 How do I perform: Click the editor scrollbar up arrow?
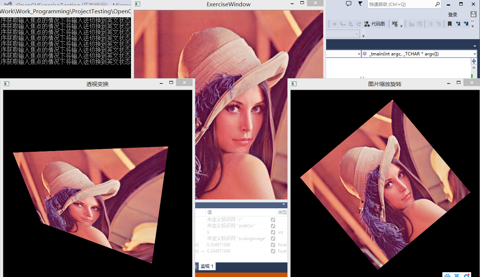click(x=474, y=68)
